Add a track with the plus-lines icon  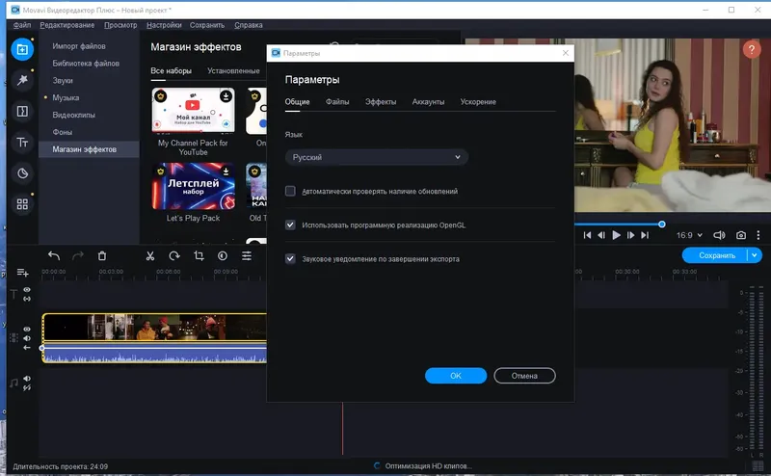(22, 273)
